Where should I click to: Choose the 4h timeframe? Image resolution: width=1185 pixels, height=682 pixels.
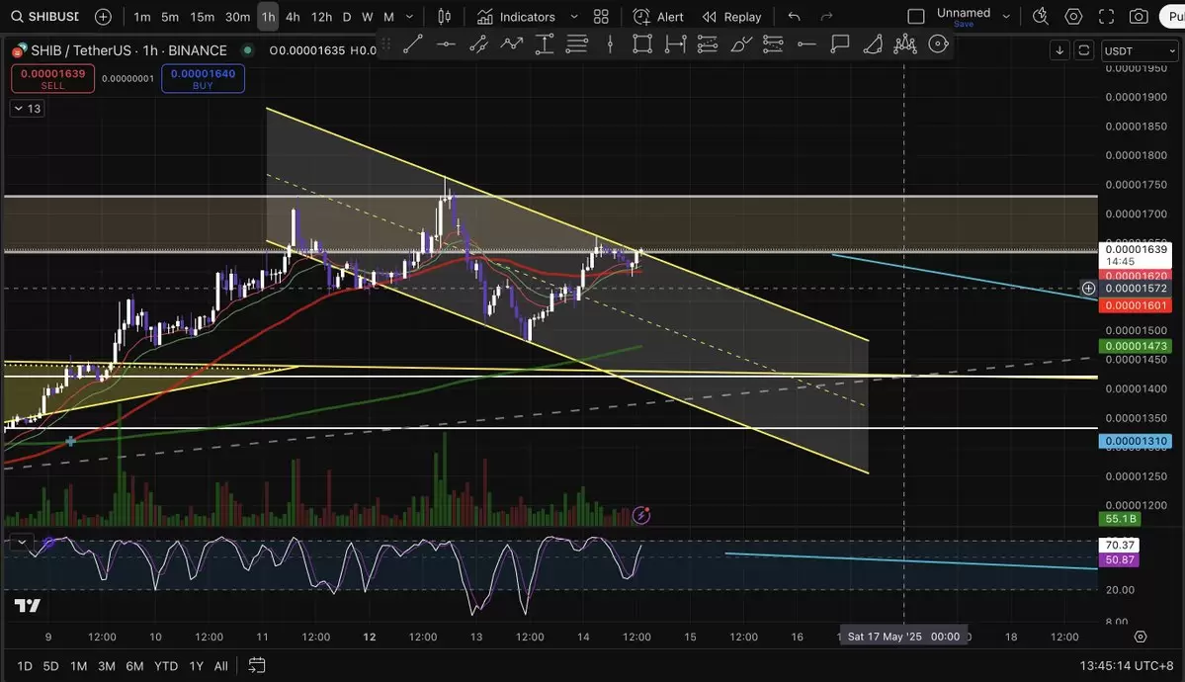click(293, 17)
